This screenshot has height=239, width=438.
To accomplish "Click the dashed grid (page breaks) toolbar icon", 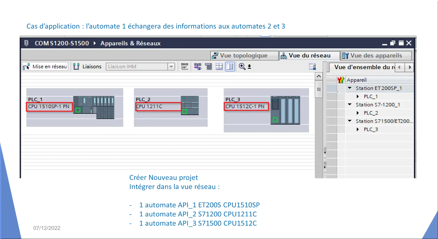I will [x=219, y=66].
